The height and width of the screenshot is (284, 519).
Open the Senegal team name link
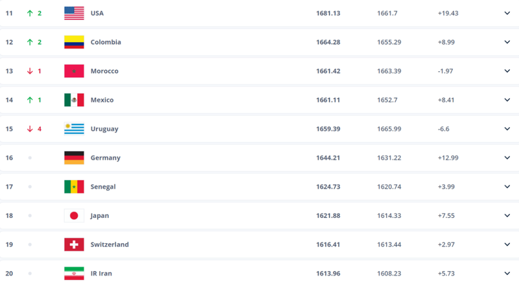click(x=103, y=187)
